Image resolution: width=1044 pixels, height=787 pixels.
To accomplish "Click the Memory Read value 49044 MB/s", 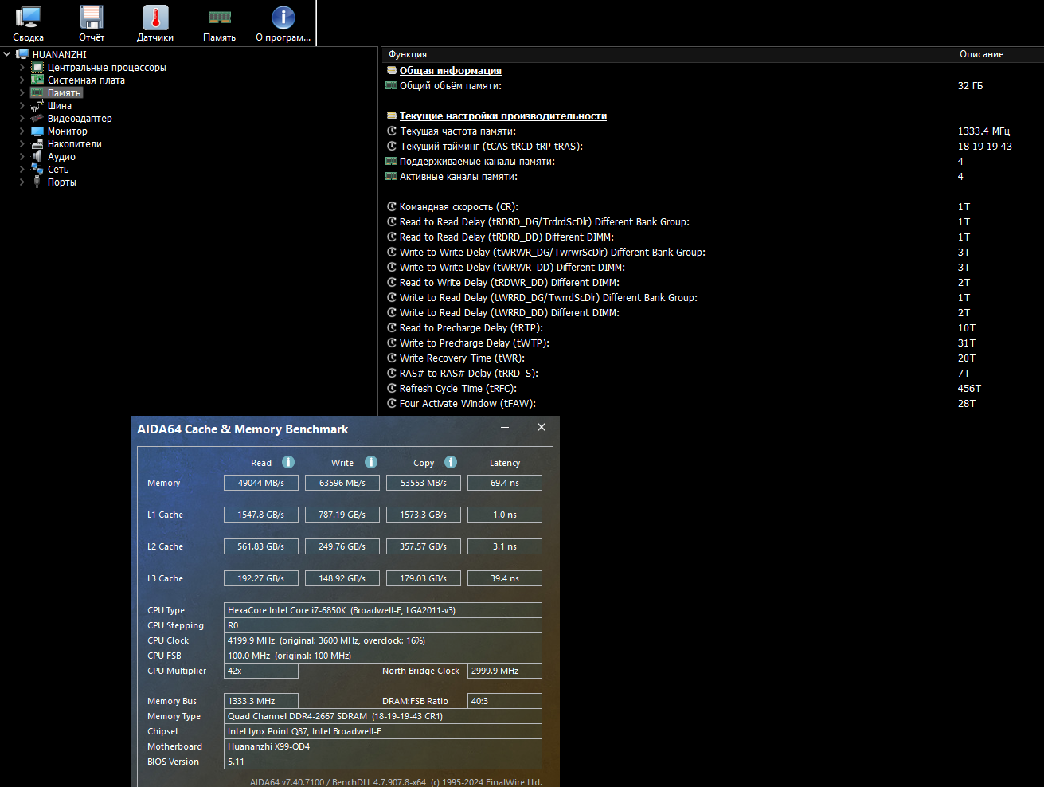I will [261, 483].
